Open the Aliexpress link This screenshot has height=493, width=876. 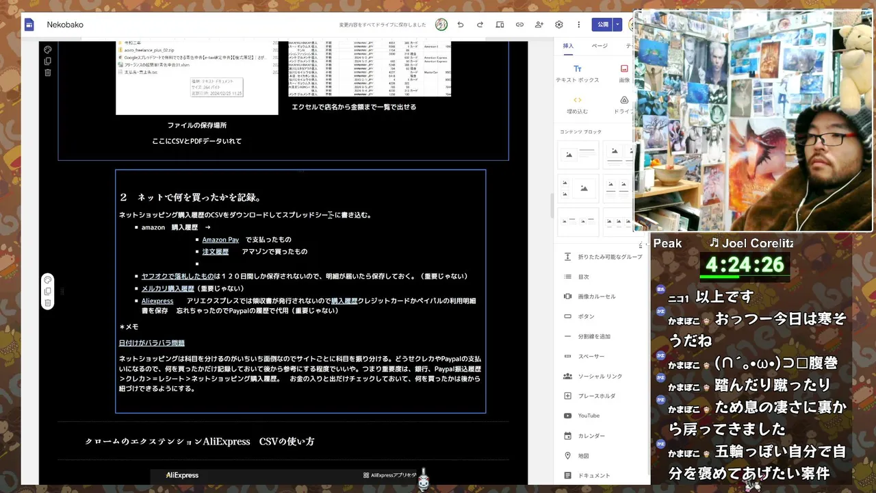[157, 301]
